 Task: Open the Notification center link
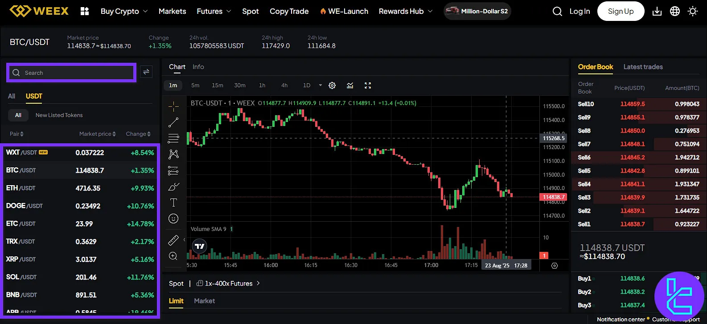click(x=621, y=319)
